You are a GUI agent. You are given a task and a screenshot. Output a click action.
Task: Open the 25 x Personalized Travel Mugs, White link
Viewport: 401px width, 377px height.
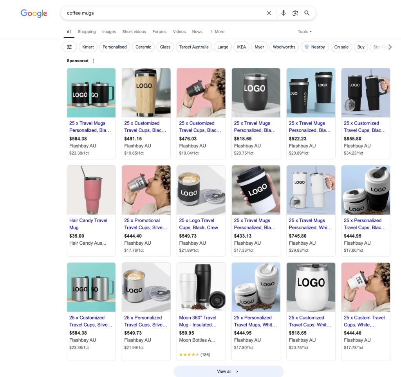click(255, 321)
